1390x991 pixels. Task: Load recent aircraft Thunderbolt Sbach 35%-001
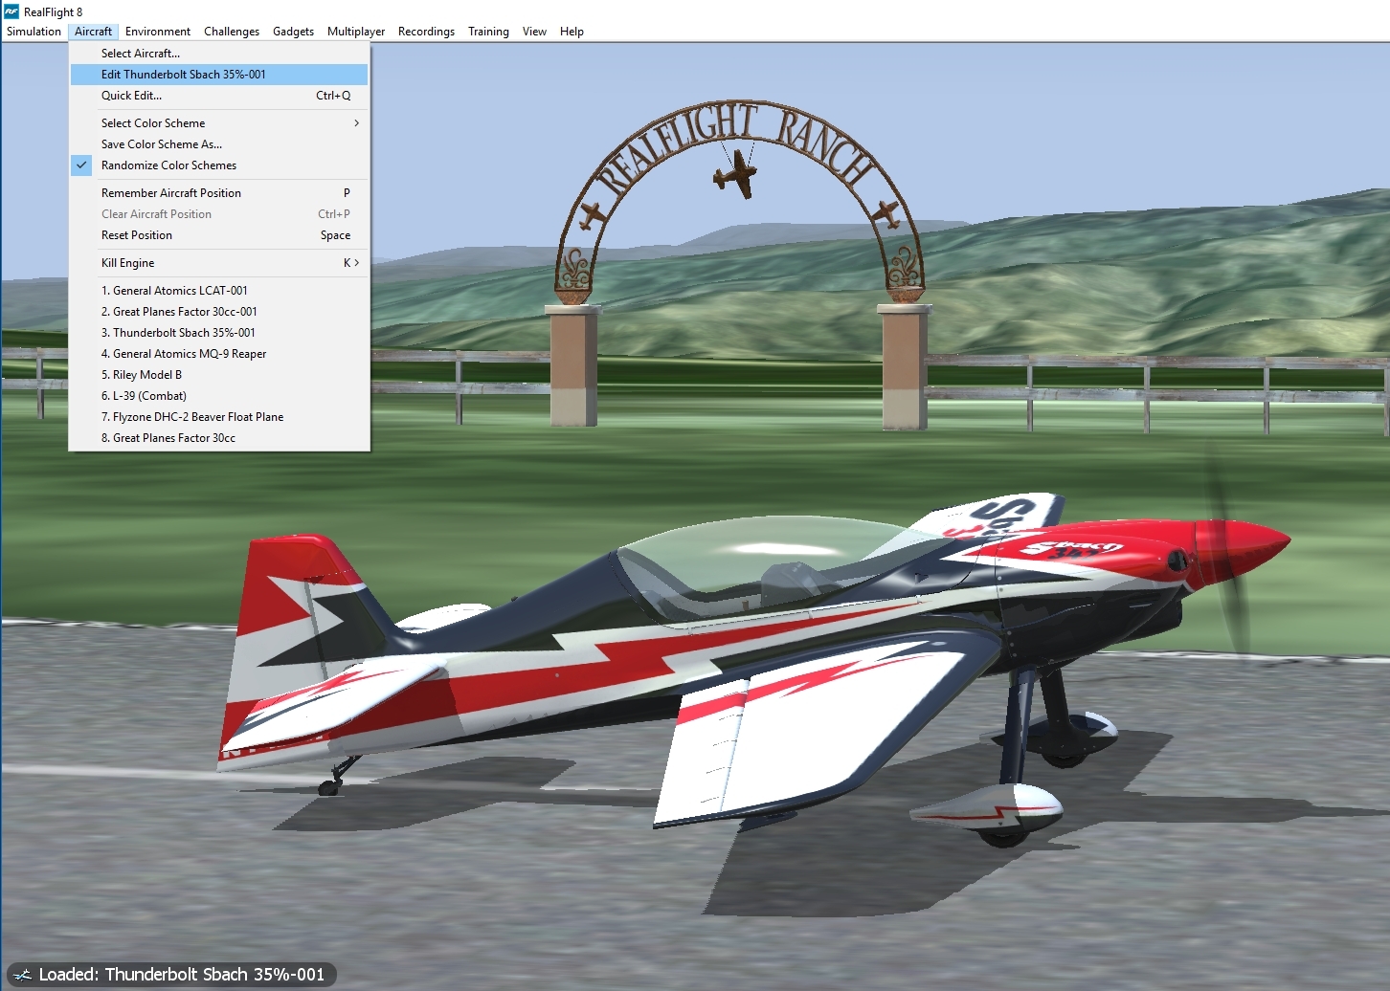point(219,333)
